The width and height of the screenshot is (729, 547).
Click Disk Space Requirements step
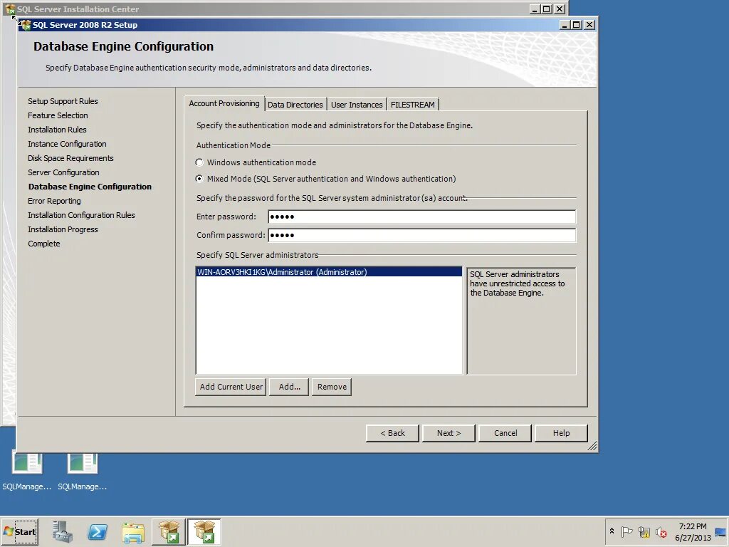[x=70, y=158]
